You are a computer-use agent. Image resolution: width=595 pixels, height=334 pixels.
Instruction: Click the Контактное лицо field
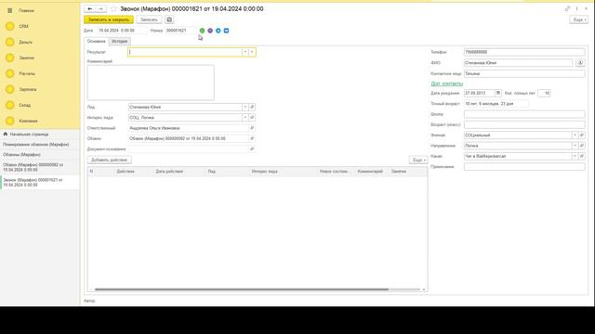click(524, 74)
